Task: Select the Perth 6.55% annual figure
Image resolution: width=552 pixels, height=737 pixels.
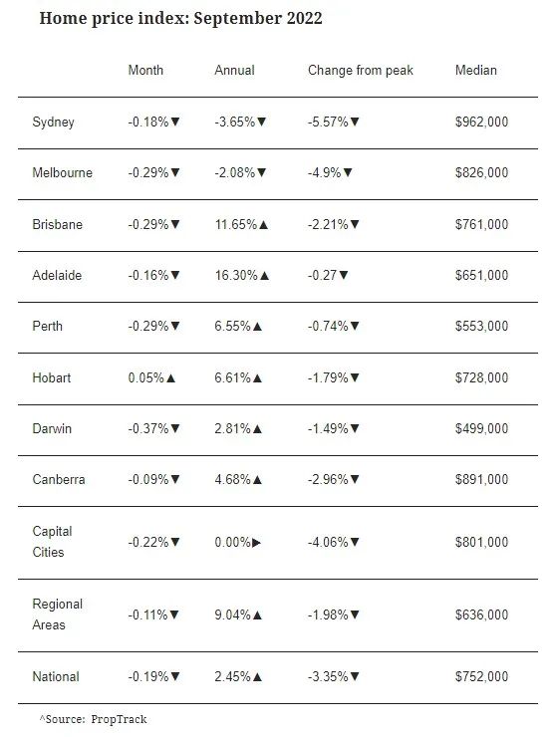Action: (233, 327)
